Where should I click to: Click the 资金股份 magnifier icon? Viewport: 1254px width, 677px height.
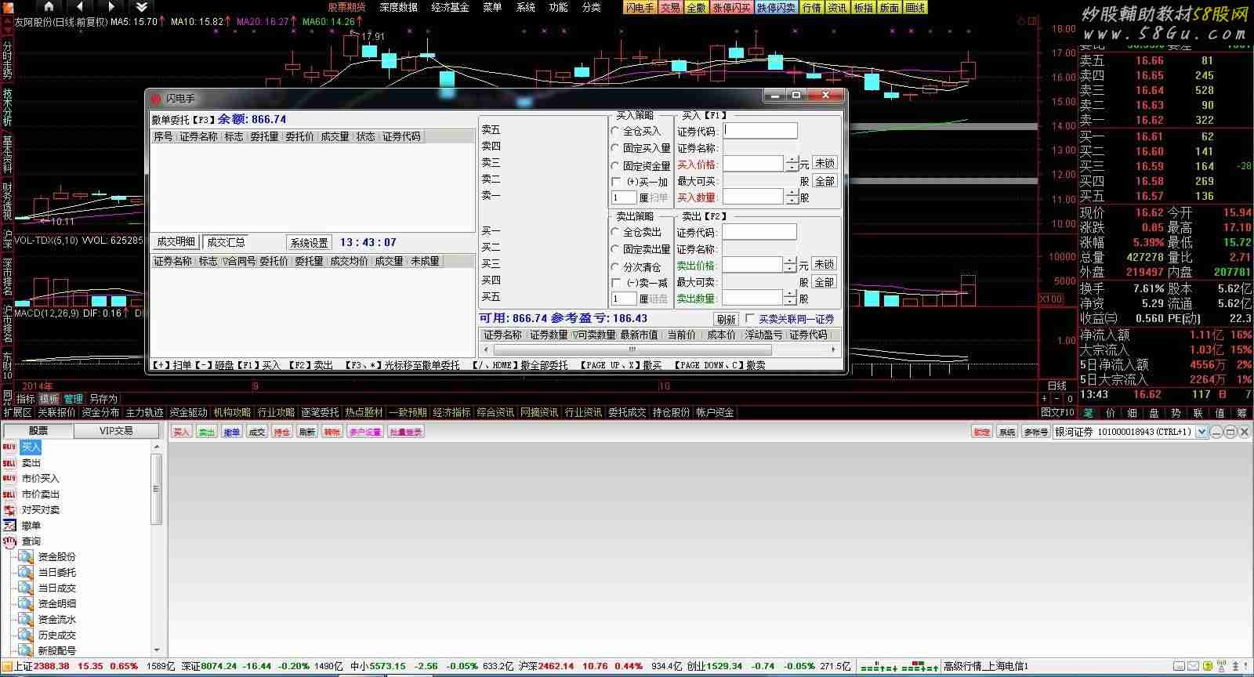pyautogui.click(x=26, y=556)
